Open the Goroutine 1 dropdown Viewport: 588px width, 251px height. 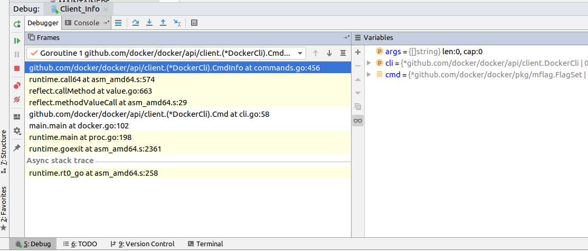(x=166, y=53)
